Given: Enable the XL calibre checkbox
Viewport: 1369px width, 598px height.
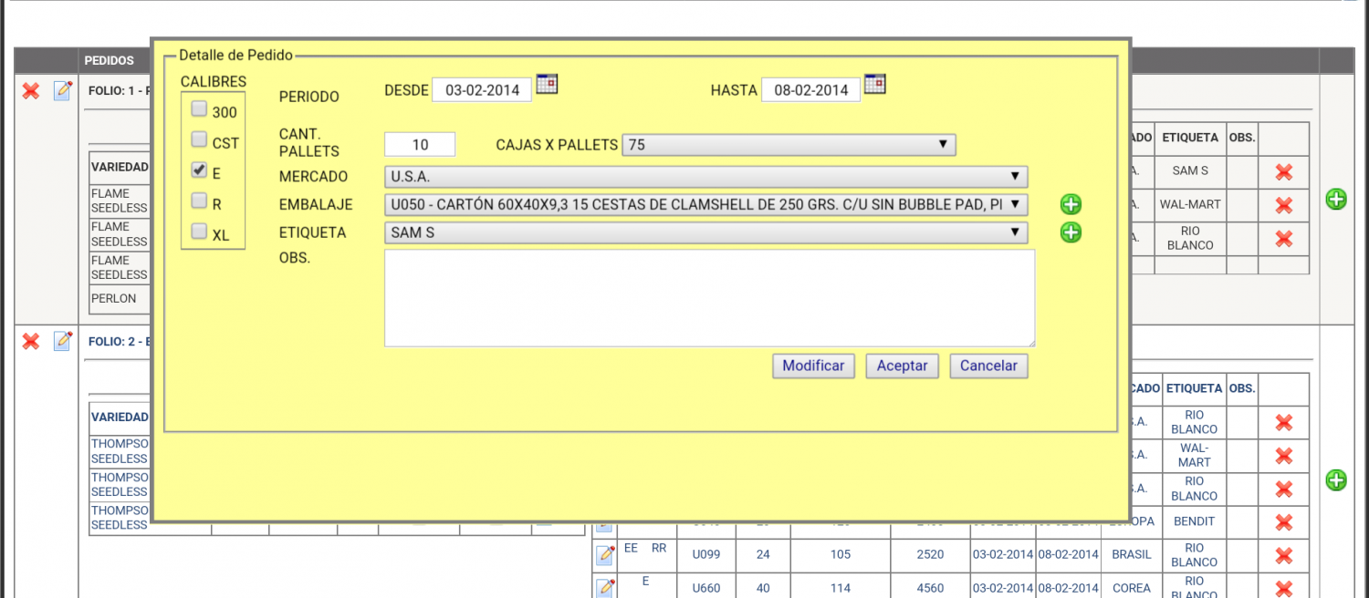Looking at the screenshot, I should [199, 232].
